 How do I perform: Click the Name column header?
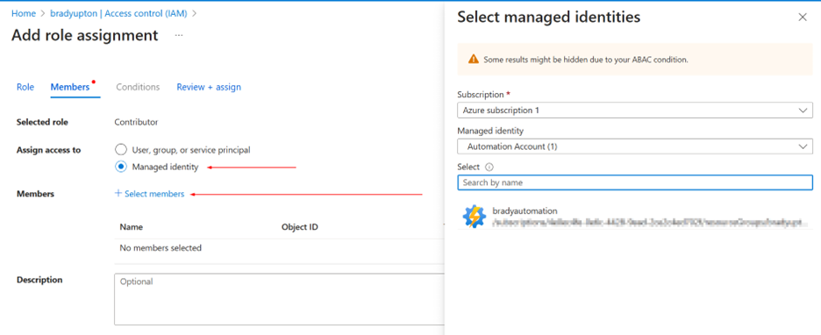132,227
